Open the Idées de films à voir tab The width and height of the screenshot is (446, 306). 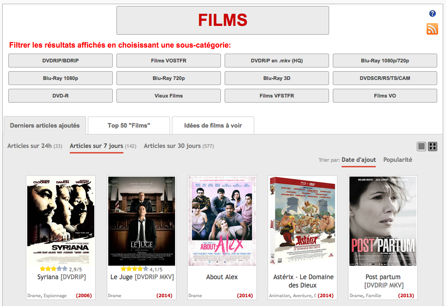pos(213,125)
